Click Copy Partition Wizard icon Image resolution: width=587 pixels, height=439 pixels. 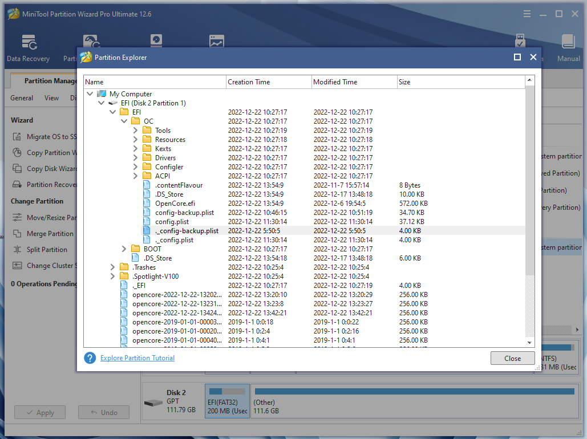pos(17,152)
